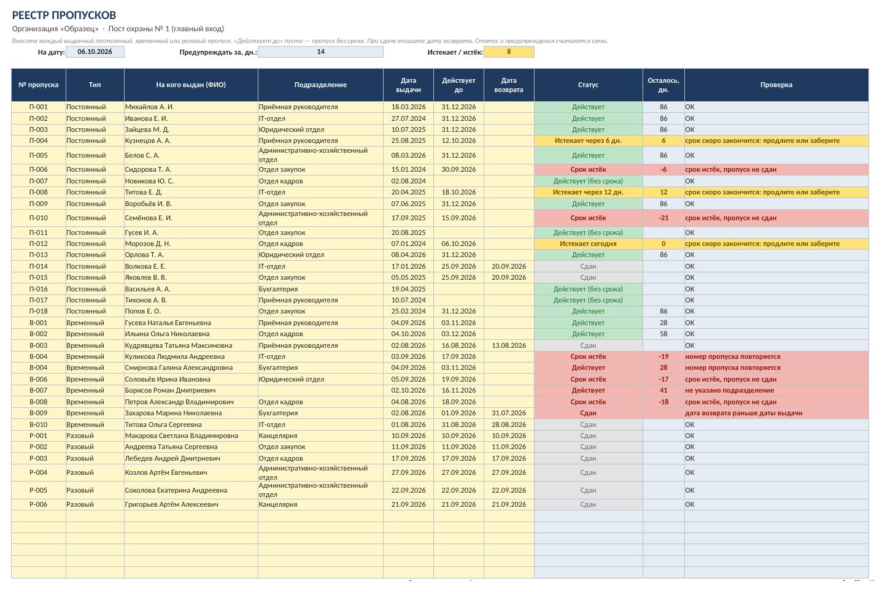The image size is (885, 592).
Task: Select status cell 'Истекает через 6 дн.'
Action: [x=588, y=141]
